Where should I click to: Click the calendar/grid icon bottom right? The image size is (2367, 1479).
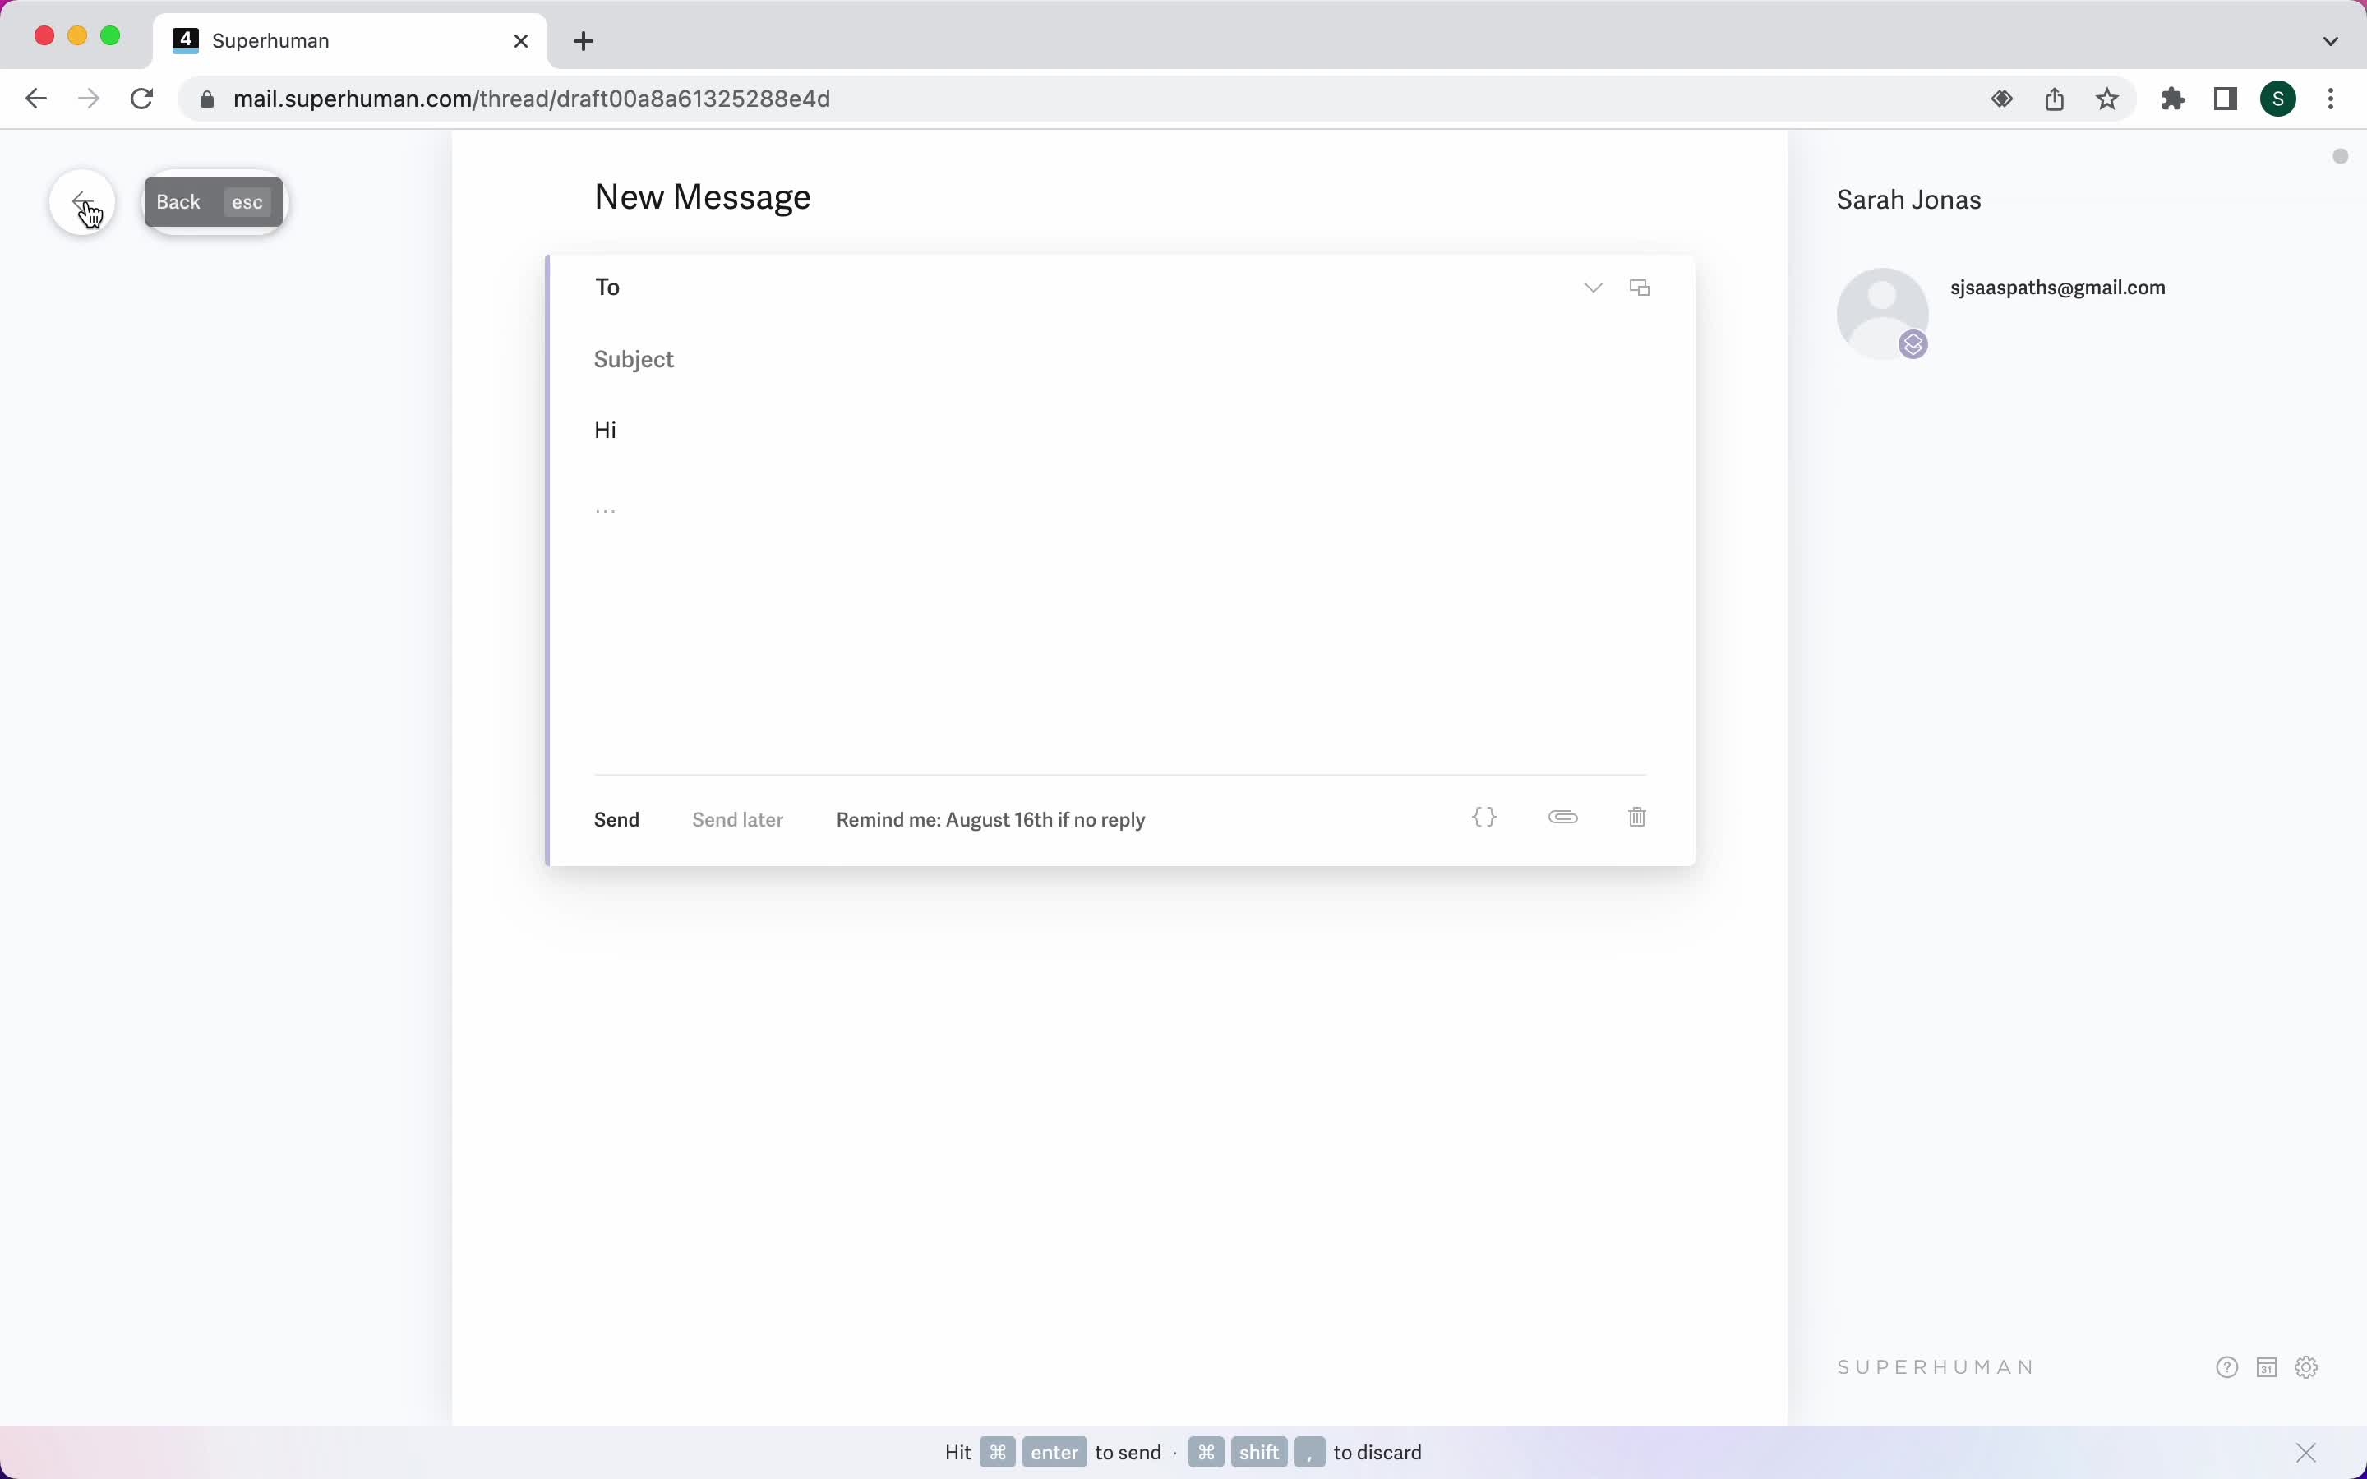[x=2267, y=1366]
